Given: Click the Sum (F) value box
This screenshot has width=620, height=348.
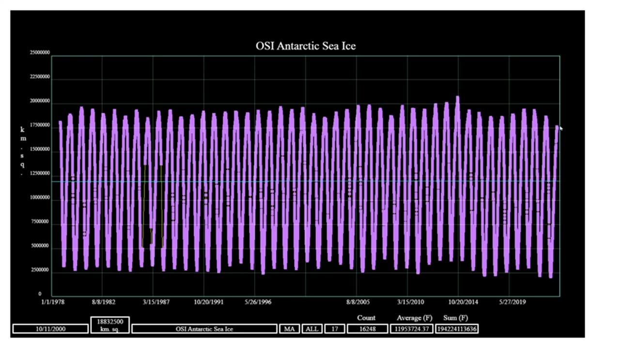Looking at the screenshot, I should click(457, 329).
